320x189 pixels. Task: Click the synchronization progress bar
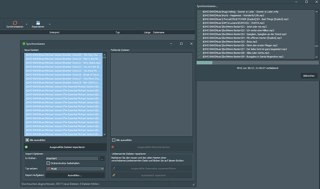tap(256, 63)
